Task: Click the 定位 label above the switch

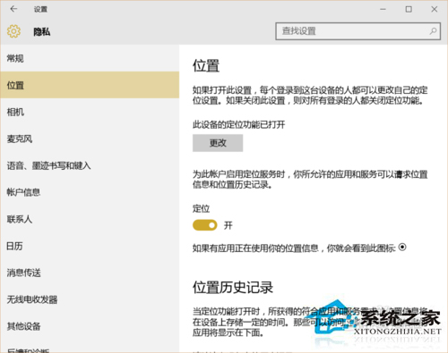Action: (201, 208)
